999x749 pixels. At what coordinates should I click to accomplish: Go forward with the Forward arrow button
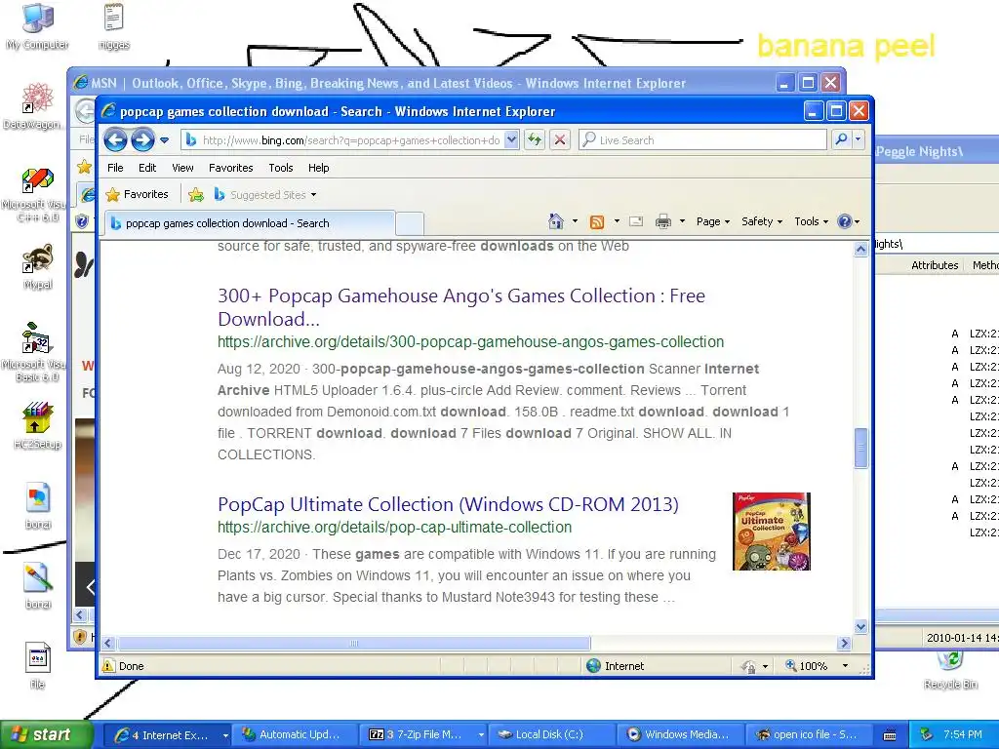(x=142, y=139)
